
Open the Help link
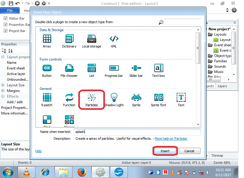point(38,151)
